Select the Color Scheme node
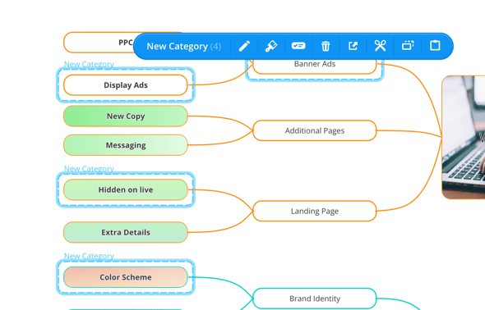485x310 pixels. point(126,277)
